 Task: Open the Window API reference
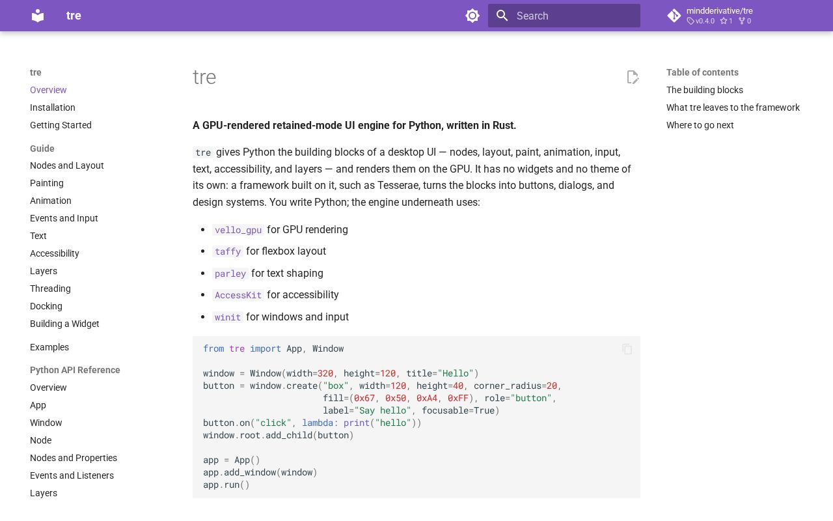coord(46,423)
